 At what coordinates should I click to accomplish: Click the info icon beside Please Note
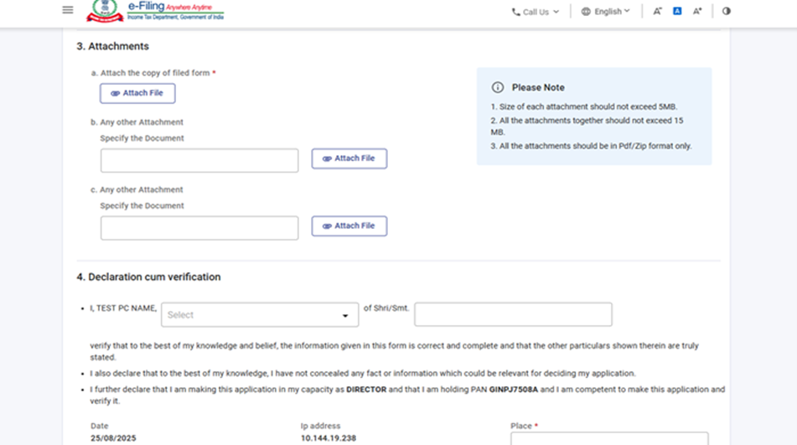tap(498, 87)
